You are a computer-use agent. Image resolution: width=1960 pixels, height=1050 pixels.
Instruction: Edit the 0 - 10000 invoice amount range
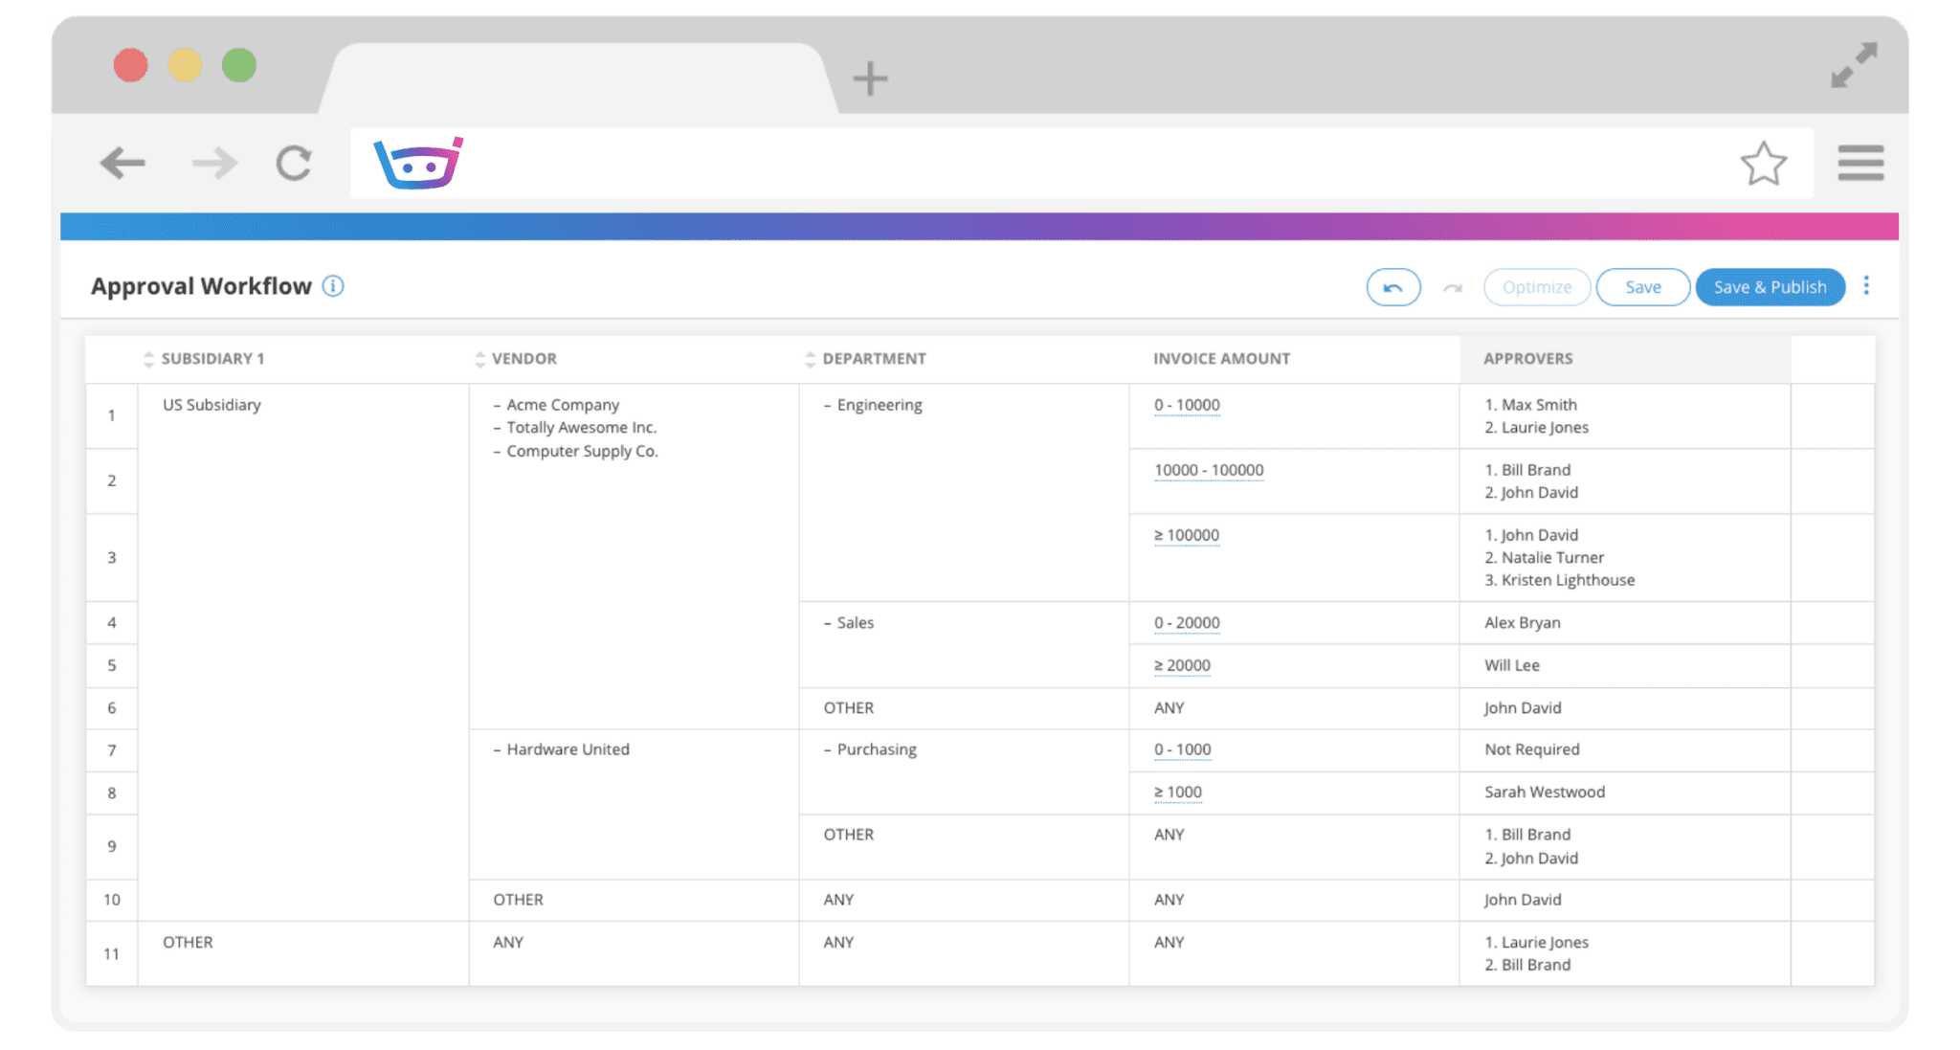coord(1186,405)
